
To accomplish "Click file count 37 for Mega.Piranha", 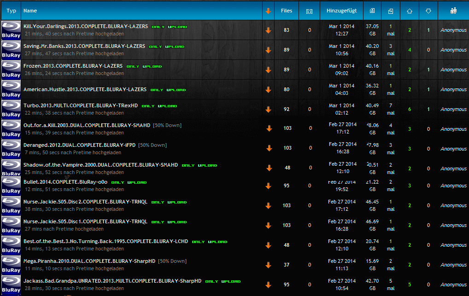I will [286, 265].
